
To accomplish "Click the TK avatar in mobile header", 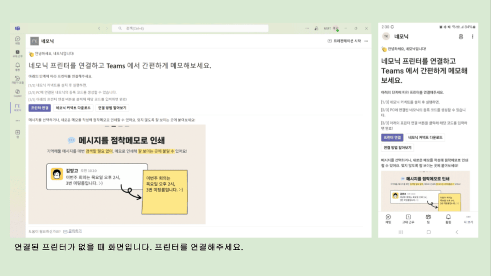I will pyautogui.click(x=386, y=36).
